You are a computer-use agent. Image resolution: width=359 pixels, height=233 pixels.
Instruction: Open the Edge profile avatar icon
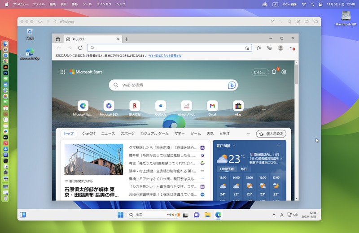click(280, 48)
